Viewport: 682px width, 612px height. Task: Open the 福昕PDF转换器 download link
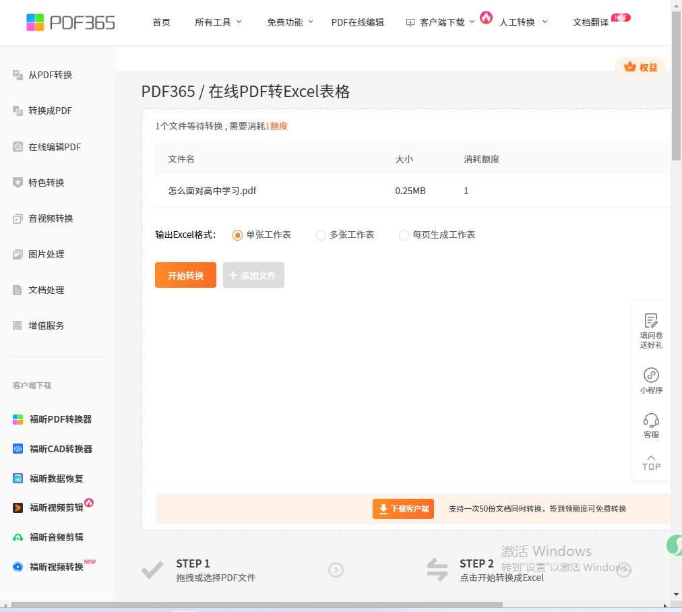61,419
